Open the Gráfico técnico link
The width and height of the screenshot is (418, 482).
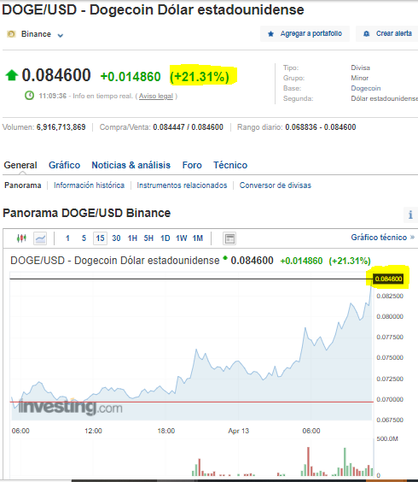point(382,238)
